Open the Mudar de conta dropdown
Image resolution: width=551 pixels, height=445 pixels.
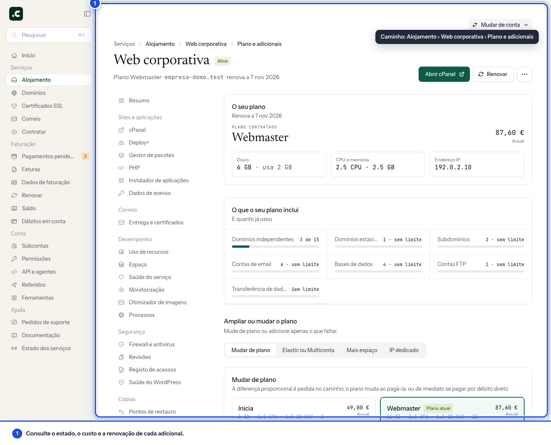[500, 25]
